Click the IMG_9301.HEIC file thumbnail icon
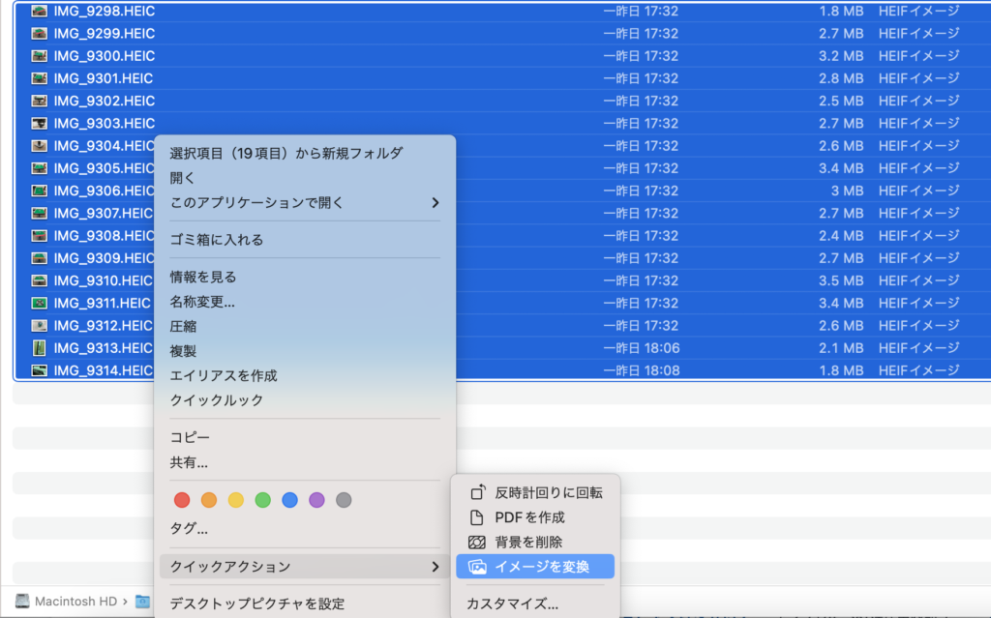 (x=40, y=78)
